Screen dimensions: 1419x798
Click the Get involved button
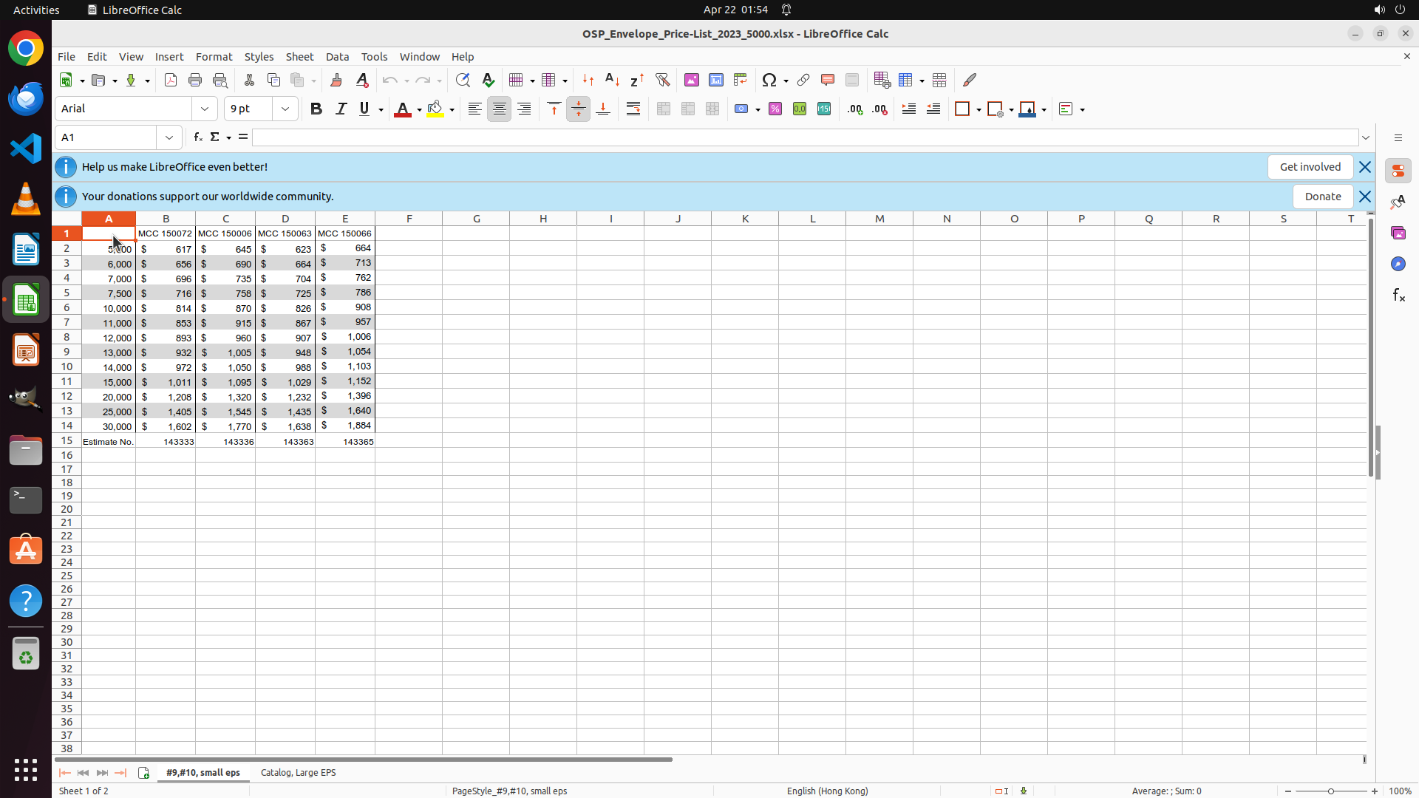tap(1310, 167)
